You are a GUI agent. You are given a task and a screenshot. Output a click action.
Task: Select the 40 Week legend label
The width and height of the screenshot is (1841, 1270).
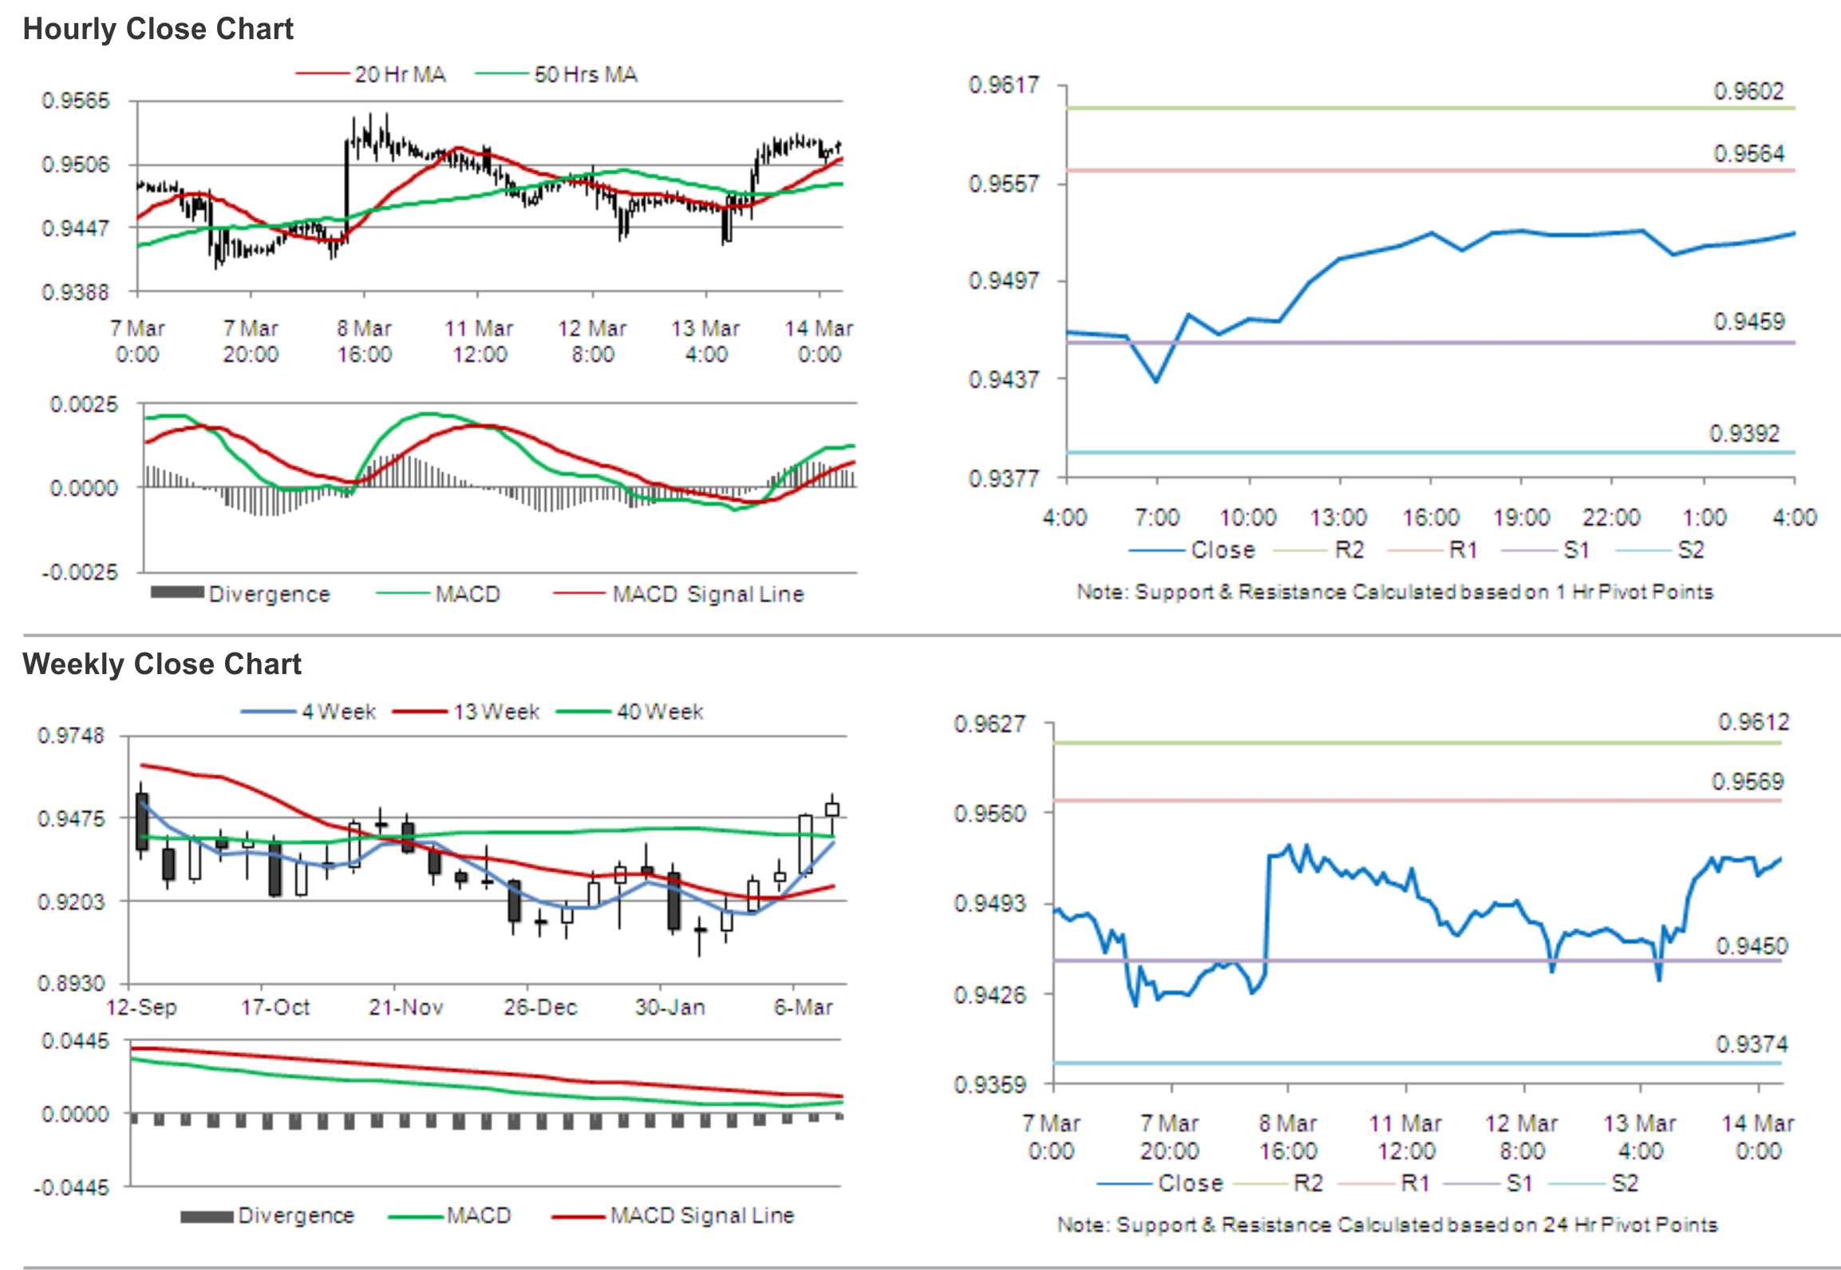click(659, 712)
